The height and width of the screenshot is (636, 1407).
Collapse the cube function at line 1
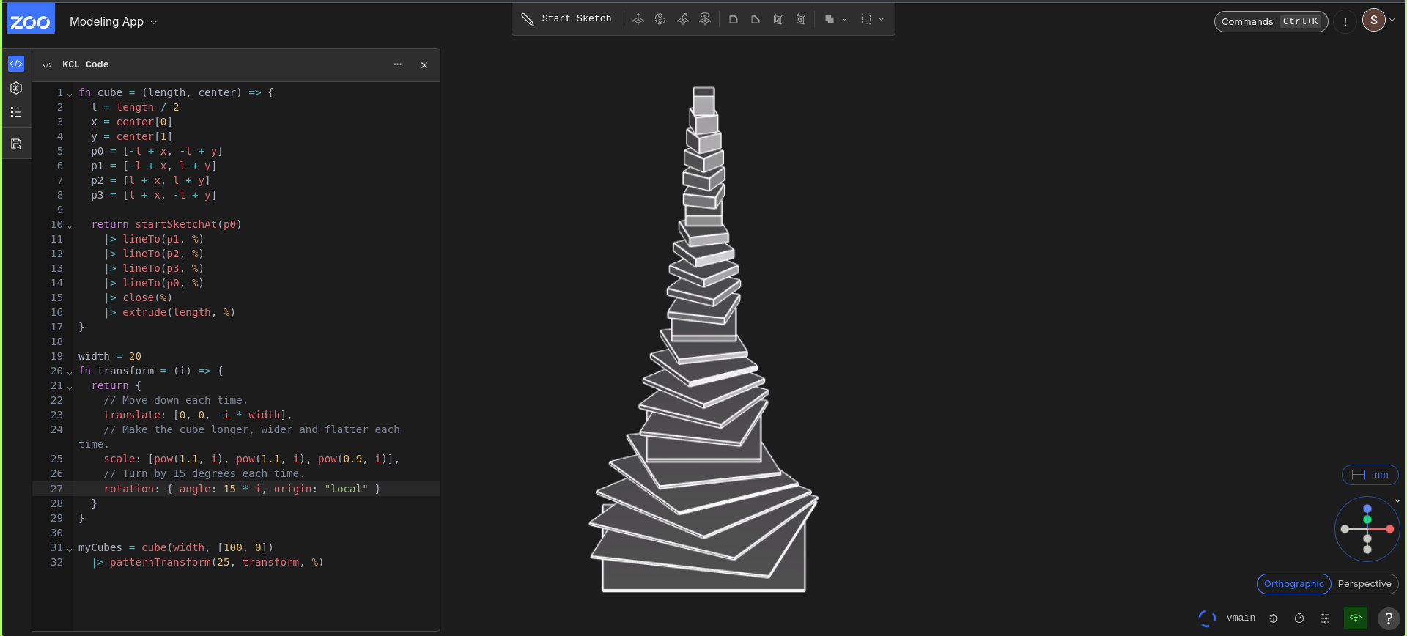pyautogui.click(x=70, y=94)
